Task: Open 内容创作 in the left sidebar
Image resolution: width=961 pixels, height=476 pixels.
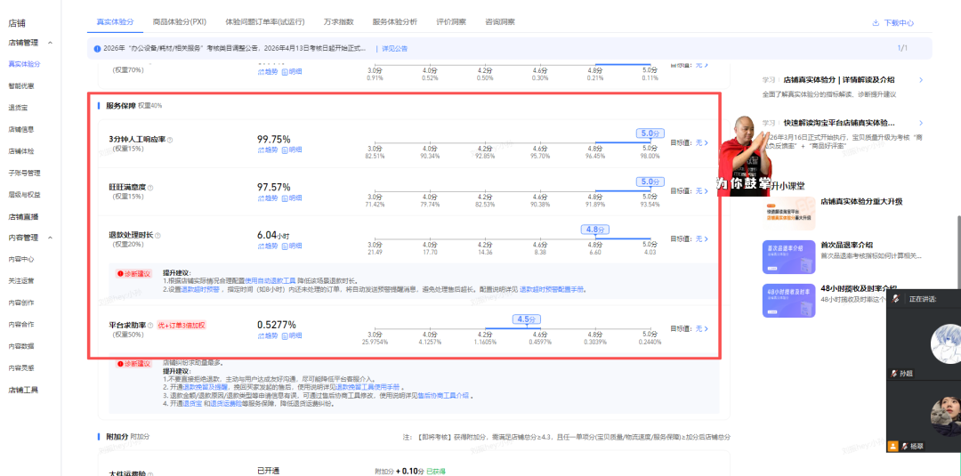Action: pyautogui.click(x=20, y=303)
